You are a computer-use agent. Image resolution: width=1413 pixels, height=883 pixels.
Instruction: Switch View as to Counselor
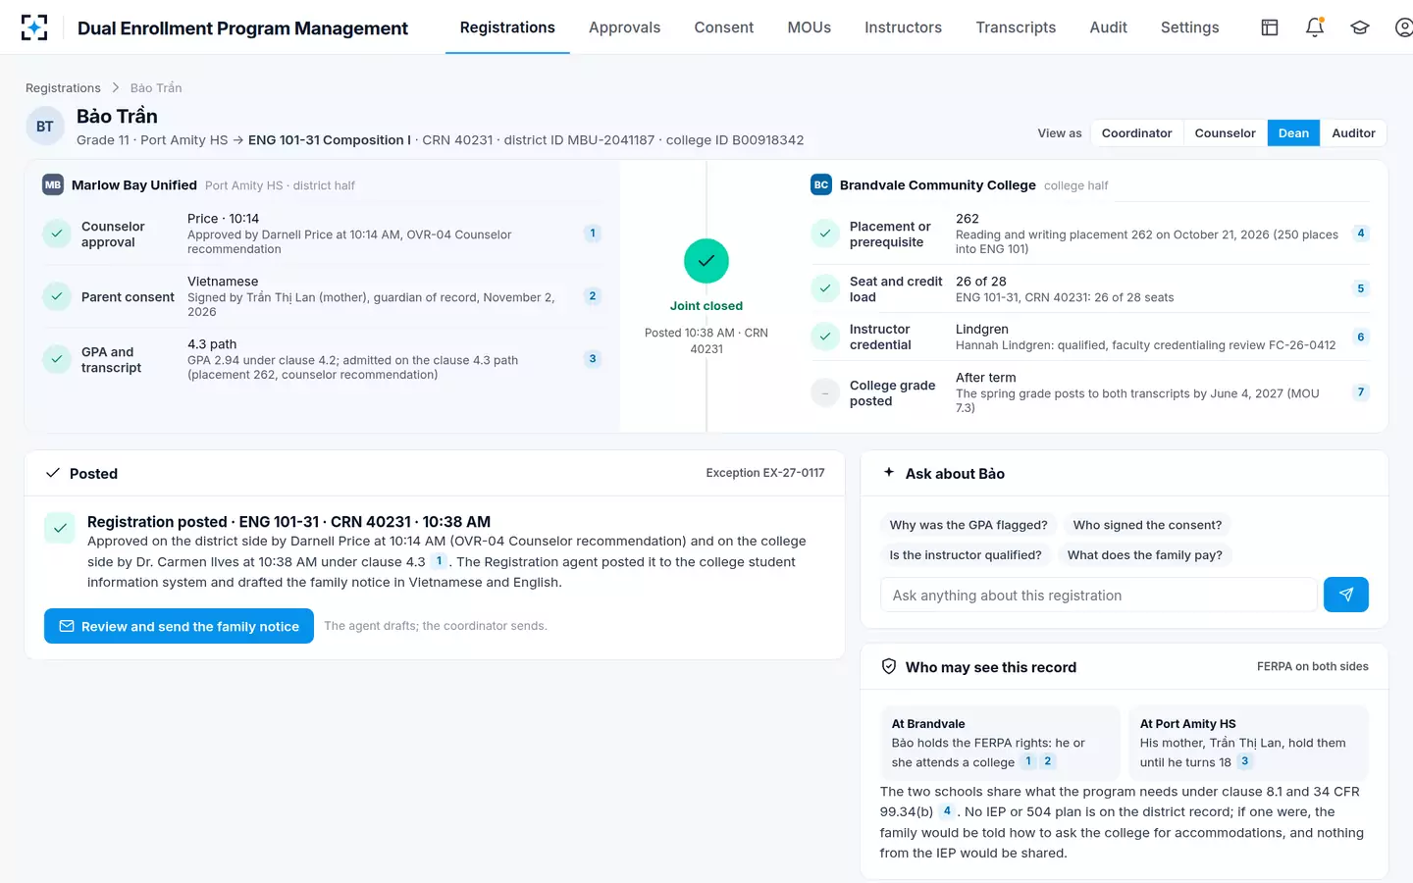tap(1225, 133)
